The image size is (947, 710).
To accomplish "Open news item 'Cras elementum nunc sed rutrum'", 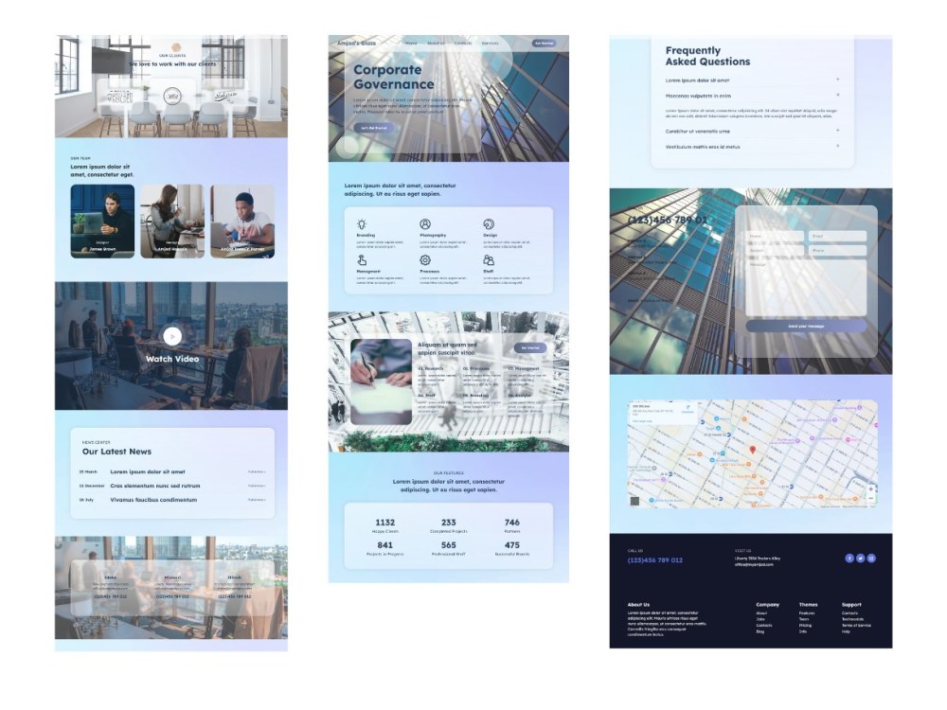I will 154,486.
